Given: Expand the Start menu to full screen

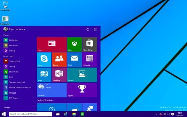Looking at the screenshot, I should tap(95, 29).
